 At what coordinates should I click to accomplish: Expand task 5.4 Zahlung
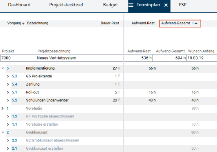(x=8, y=84)
